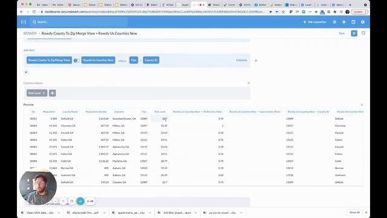Viewport: 387px width, 218px height.
Task: Focus the Search field in the top bar
Action: click(79, 22)
